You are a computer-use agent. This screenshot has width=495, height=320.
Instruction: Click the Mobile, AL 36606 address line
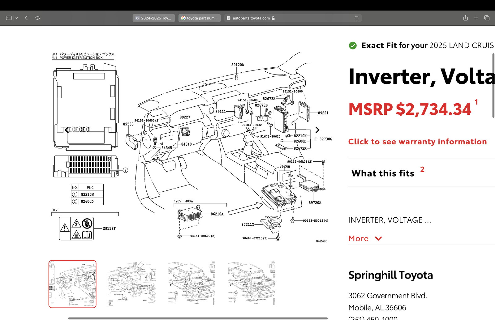pyautogui.click(x=377, y=308)
